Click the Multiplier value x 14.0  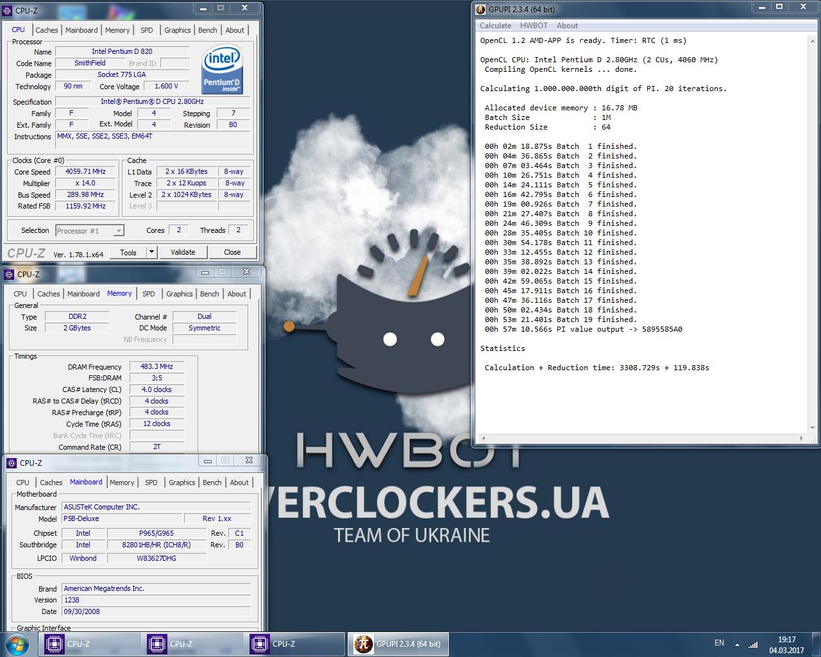tap(85, 183)
